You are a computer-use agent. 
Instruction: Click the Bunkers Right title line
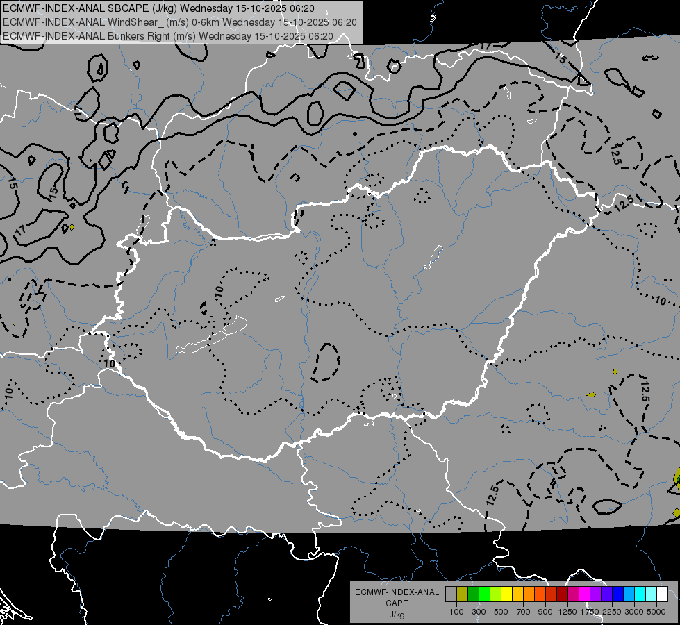click(x=168, y=36)
